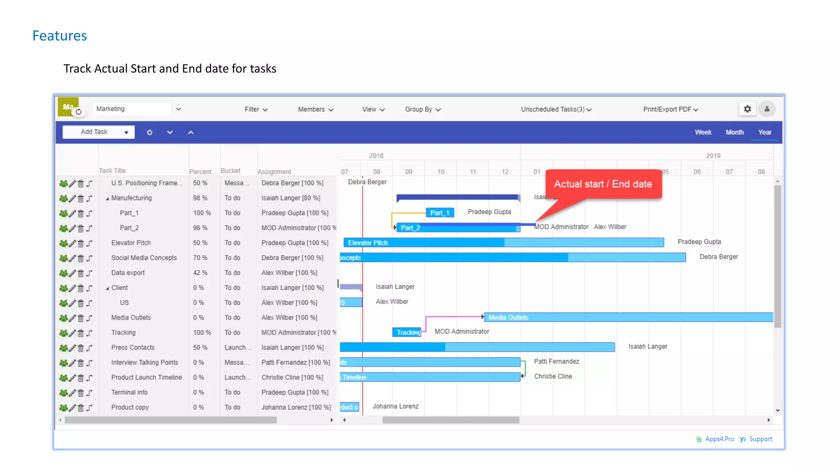Viewport: 838px width, 471px height.
Task: Click the Ma plan logo tile
Action: pos(68,107)
